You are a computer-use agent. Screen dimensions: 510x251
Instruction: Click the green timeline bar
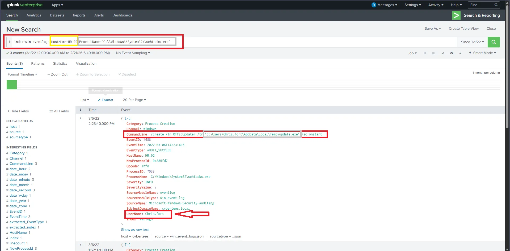click(12, 85)
